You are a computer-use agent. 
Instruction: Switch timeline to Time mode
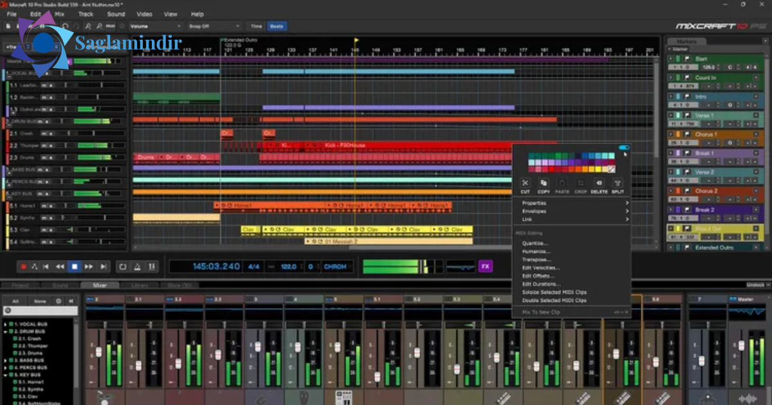tap(256, 26)
